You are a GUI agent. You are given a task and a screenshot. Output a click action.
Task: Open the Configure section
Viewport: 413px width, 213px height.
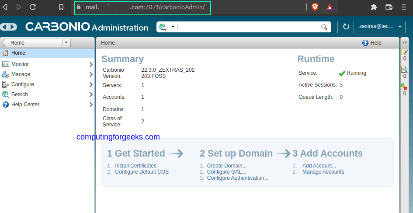(x=23, y=84)
